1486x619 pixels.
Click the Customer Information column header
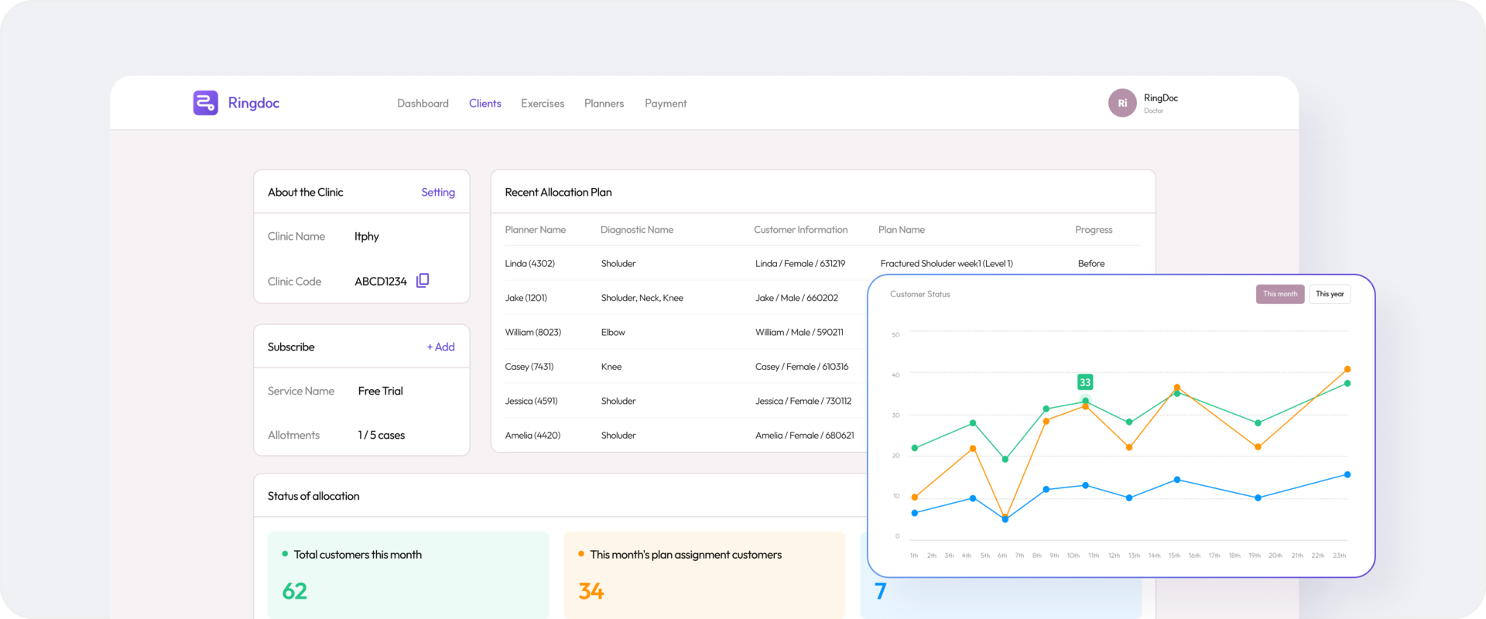pos(801,230)
